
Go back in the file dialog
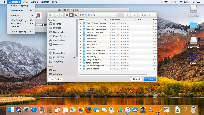(x=57, y=15)
